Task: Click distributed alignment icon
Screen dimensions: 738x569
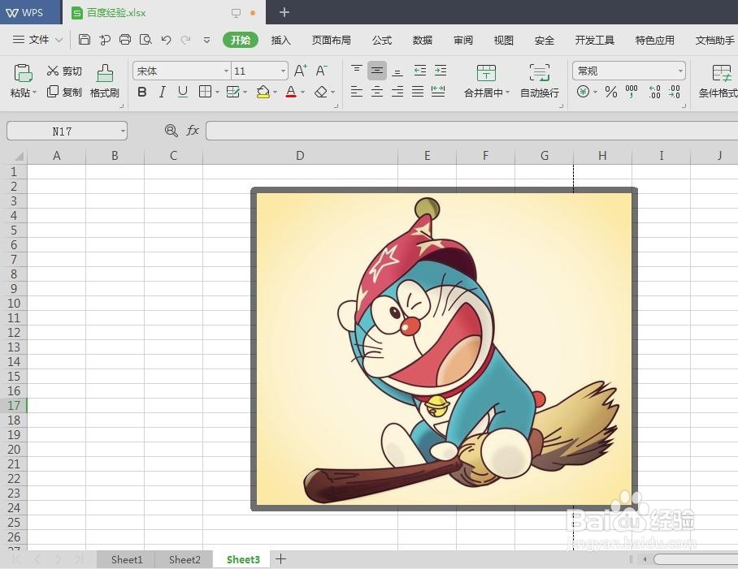Action: (x=438, y=91)
